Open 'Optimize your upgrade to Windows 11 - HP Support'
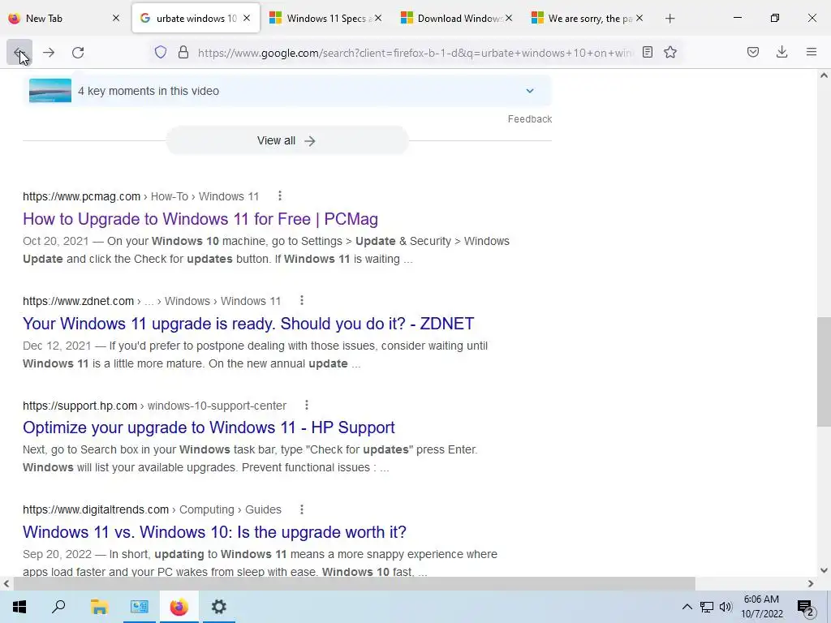The image size is (831, 623). (209, 428)
